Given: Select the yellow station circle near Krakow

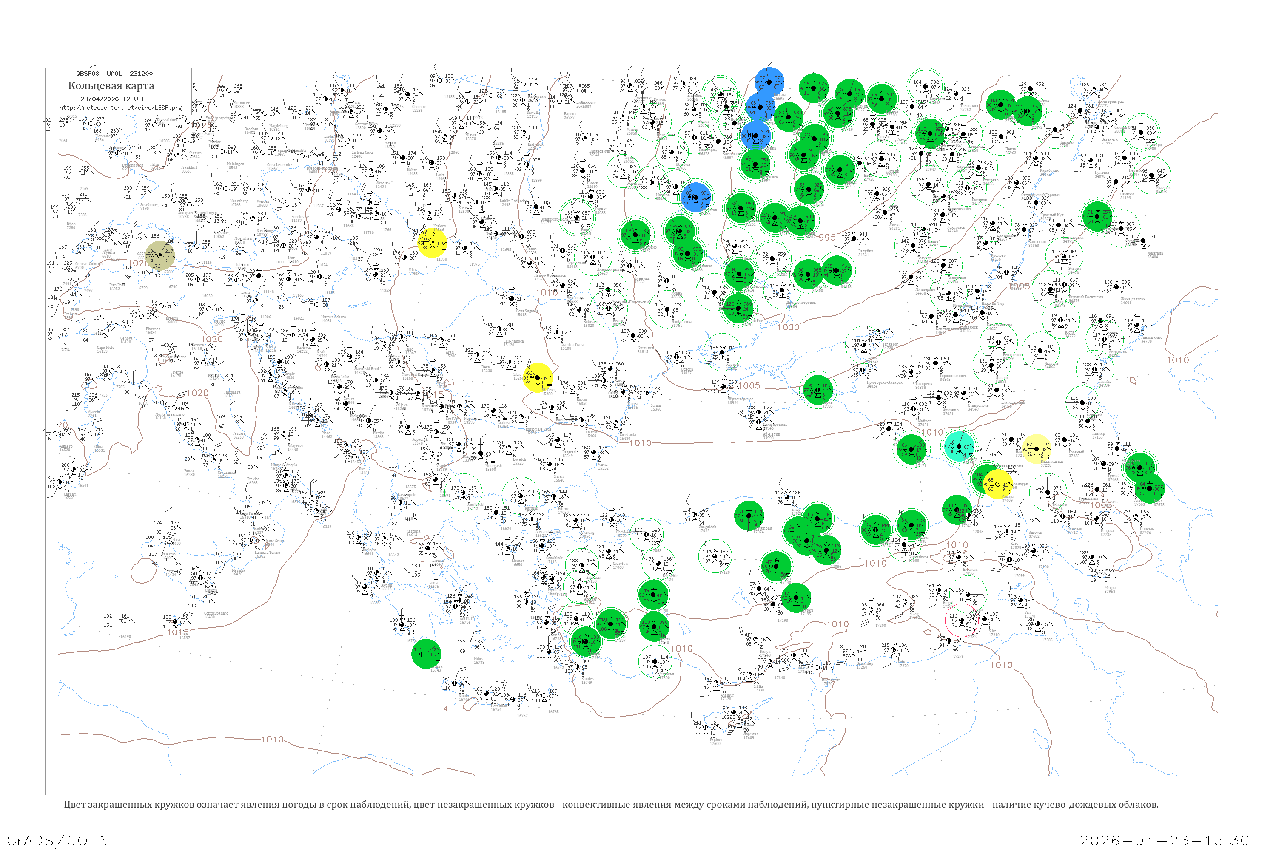Looking at the screenshot, I should 433,243.
